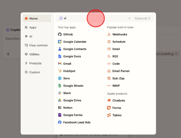The image size is (181, 138).
Task: Click the Google Docs icon
Action: click(60, 56)
